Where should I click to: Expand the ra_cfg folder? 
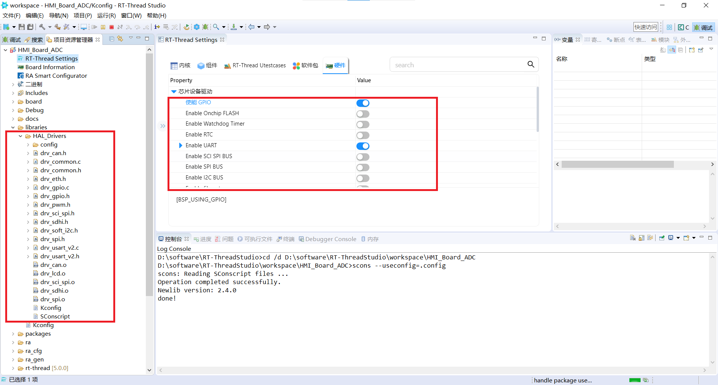[13, 351]
